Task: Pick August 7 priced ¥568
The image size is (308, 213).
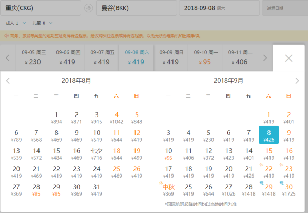Action: pyautogui.click(x=36, y=136)
